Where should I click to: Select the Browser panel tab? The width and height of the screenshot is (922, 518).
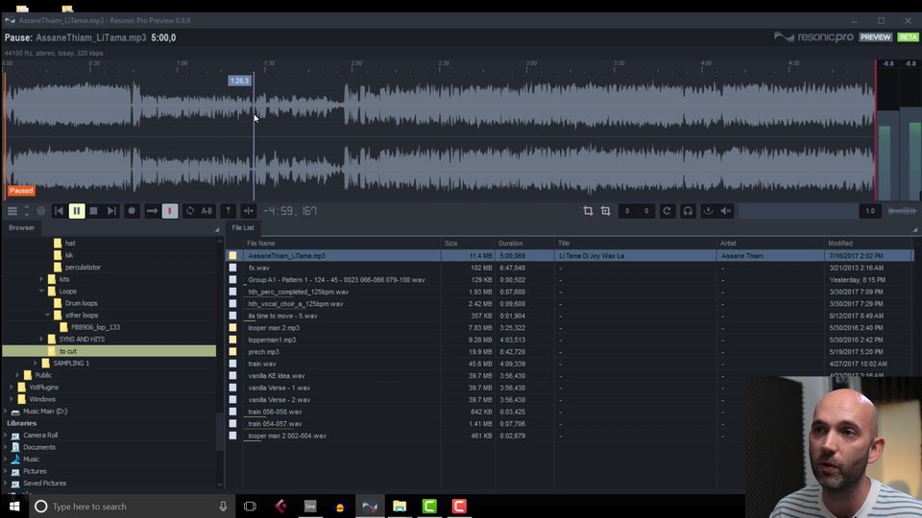(22, 228)
